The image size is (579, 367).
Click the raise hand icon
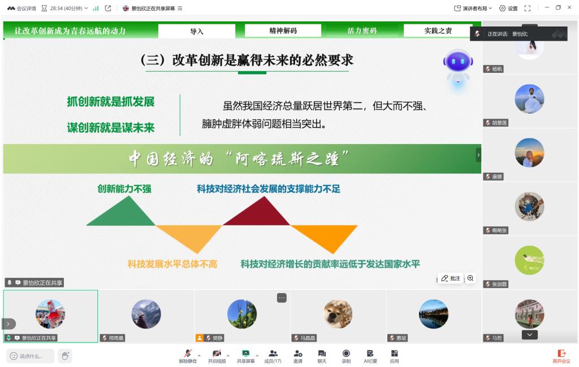coord(65,356)
